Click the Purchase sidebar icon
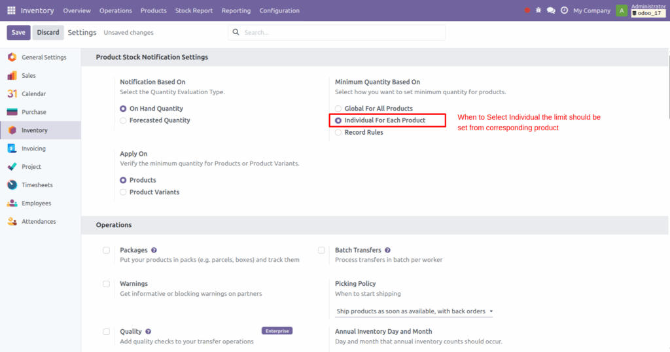 tap(12, 112)
